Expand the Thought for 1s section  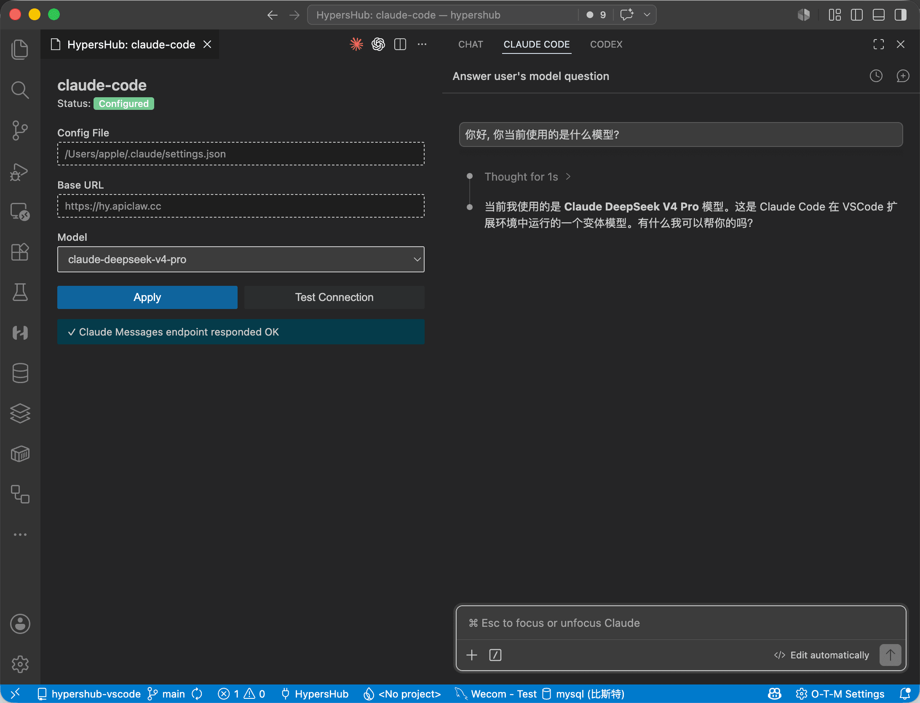(x=527, y=177)
